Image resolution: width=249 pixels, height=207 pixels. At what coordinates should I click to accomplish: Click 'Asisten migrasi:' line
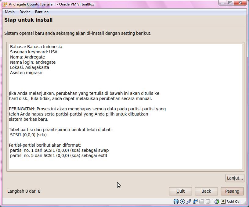point(26,73)
